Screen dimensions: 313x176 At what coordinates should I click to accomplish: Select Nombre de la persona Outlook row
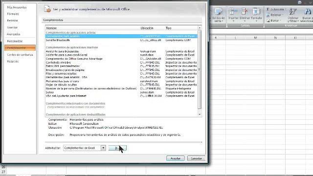[x=121, y=88]
